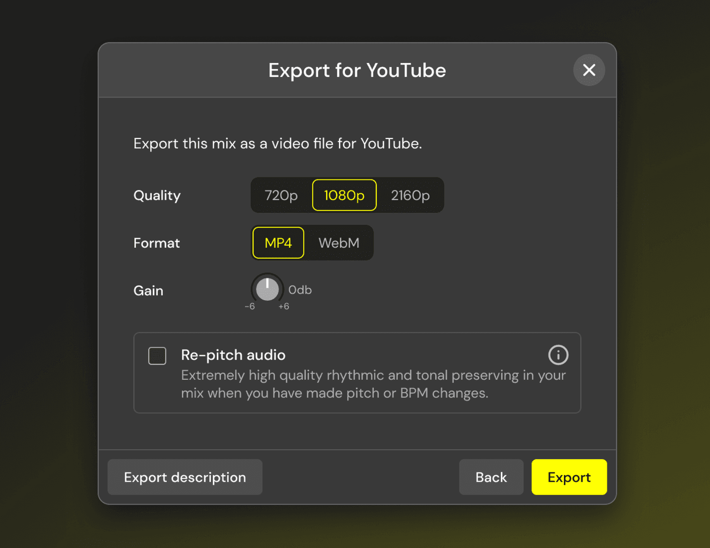Close the Export for YouTube dialog
Viewport: 710px width, 548px height.
click(x=589, y=70)
